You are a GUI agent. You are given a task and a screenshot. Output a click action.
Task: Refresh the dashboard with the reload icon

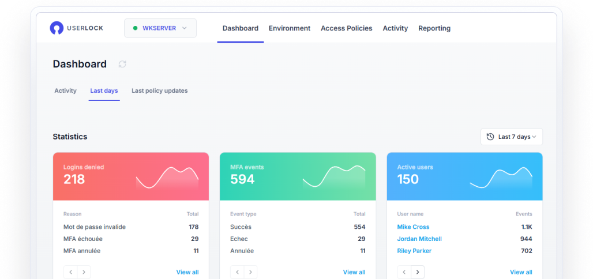122,64
